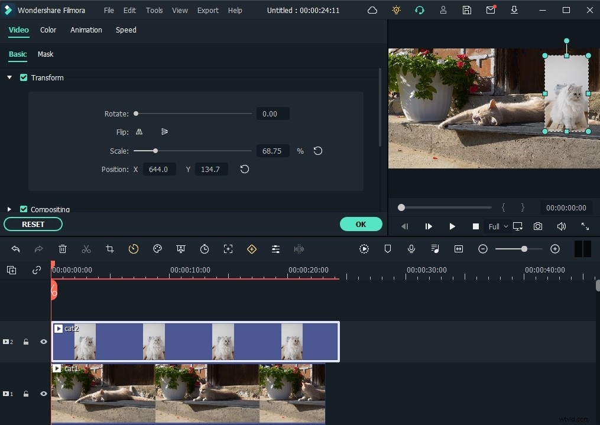The image size is (600, 425).
Task: Select the Green Screen tool
Action: (181, 248)
